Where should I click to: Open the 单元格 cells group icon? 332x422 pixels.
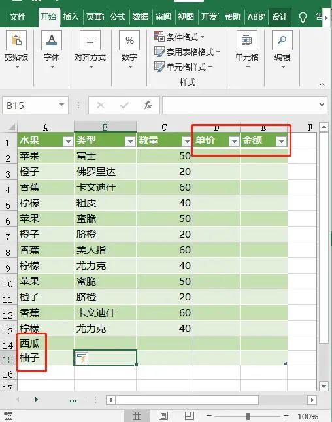click(246, 40)
